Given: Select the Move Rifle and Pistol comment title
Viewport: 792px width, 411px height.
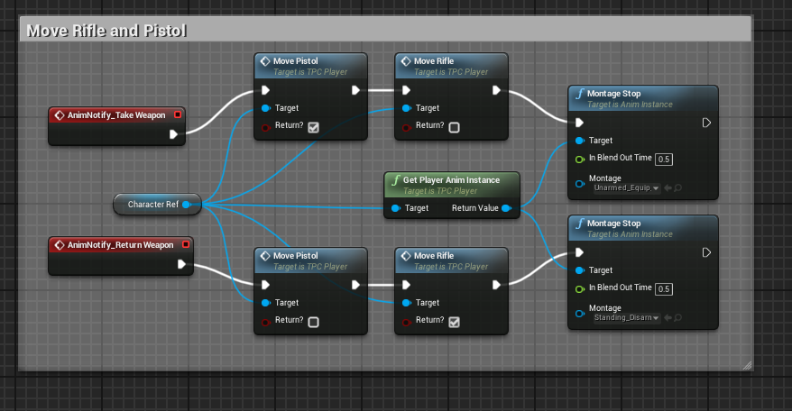Looking at the screenshot, I should (106, 31).
